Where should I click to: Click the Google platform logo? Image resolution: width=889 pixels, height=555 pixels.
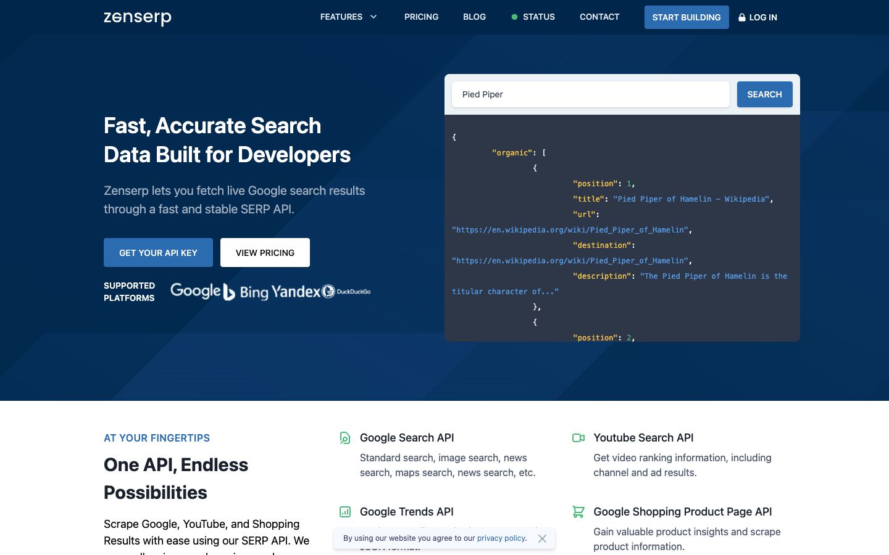(x=195, y=290)
